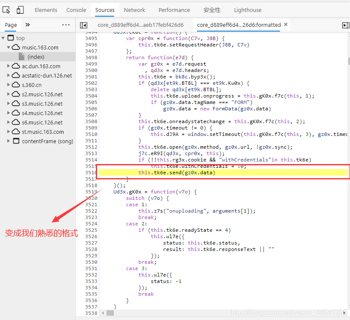Collapse the top frame tree node
The image size is (350, 320).
[3, 38]
